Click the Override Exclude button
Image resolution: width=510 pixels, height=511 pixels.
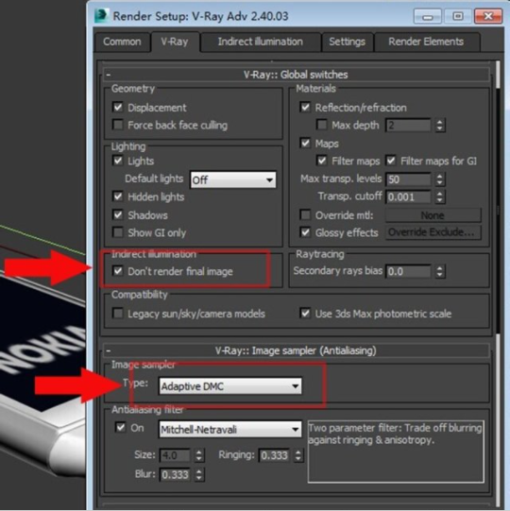[433, 232]
